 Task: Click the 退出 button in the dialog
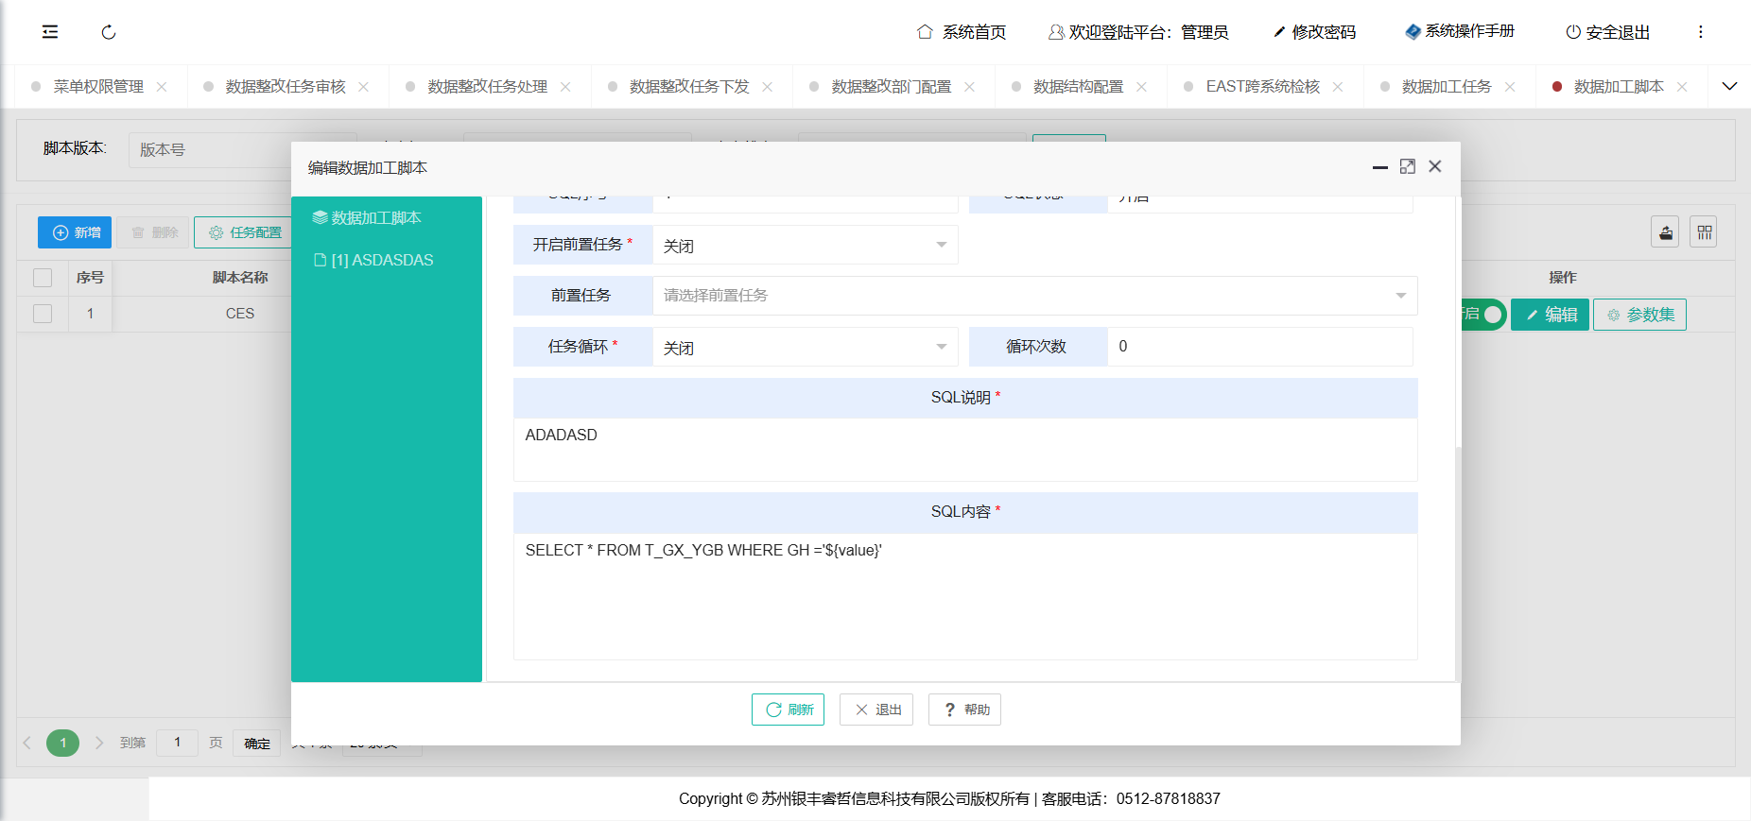click(x=876, y=710)
